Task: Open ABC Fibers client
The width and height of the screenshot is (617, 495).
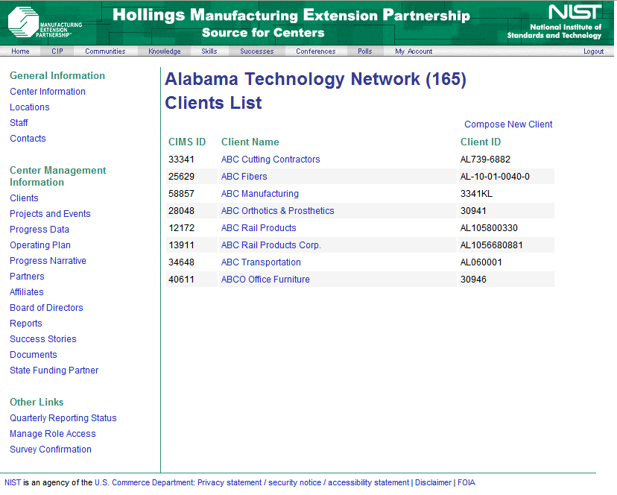Action: coord(244,177)
